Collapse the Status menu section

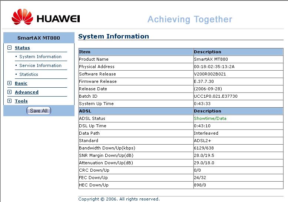click(x=9, y=48)
